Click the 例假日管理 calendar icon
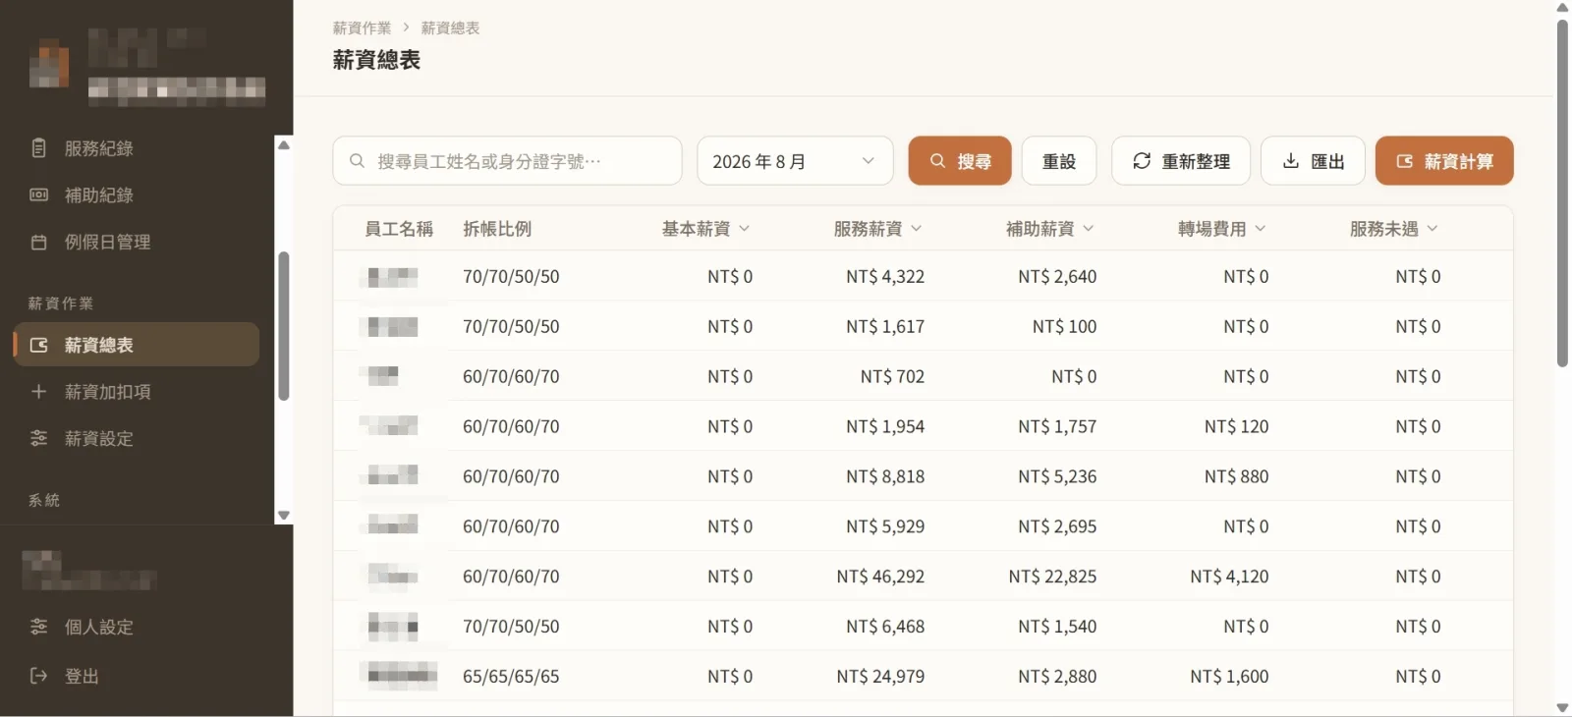1572x717 pixels. click(x=38, y=242)
